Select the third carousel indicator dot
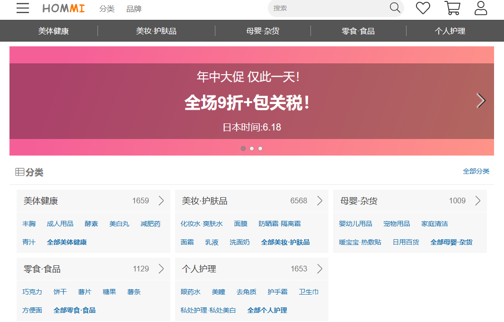 (260, 148)
